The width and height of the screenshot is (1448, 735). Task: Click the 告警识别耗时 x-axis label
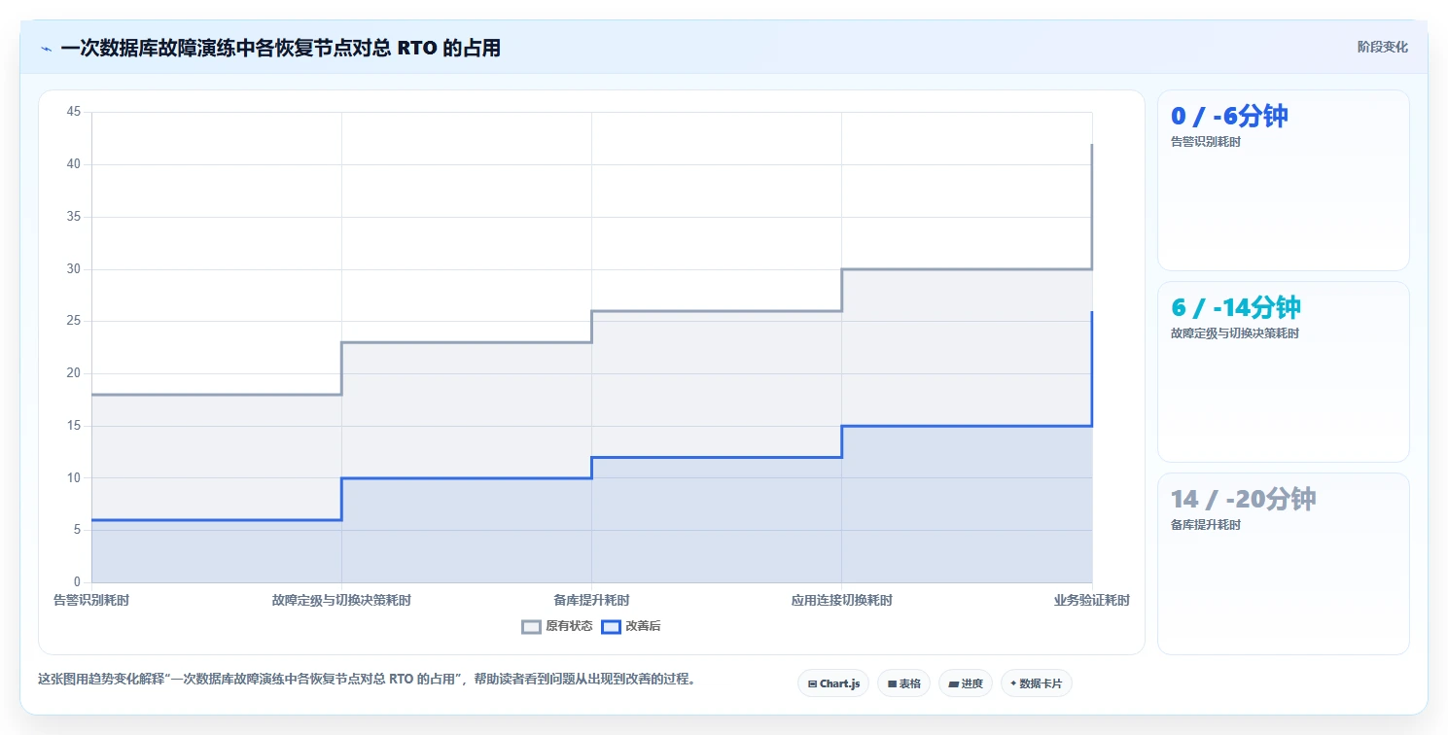pos(91,600)
